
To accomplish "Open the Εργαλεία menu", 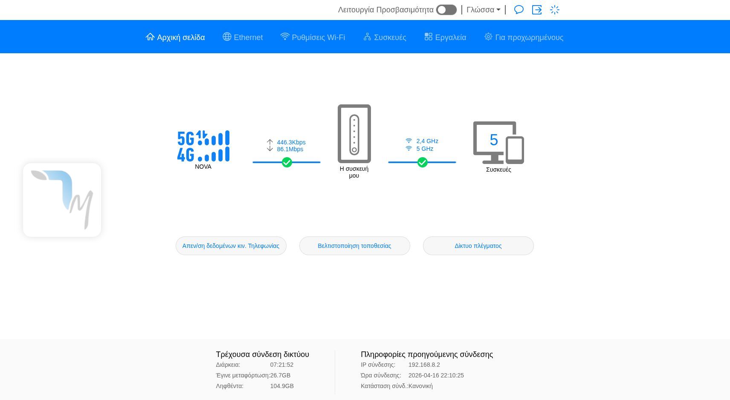I will 445,37.
